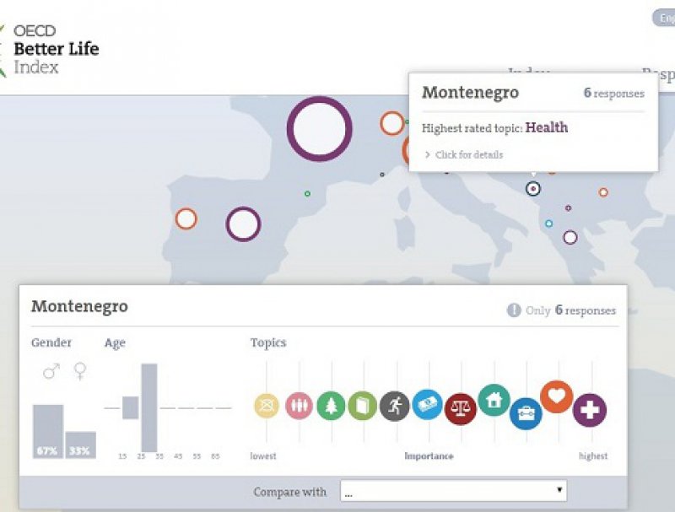Click the yellow Work-Life Balance topic icon
Image resolution: width=675 pixels, height=512 pixels.
click(267, 407)
